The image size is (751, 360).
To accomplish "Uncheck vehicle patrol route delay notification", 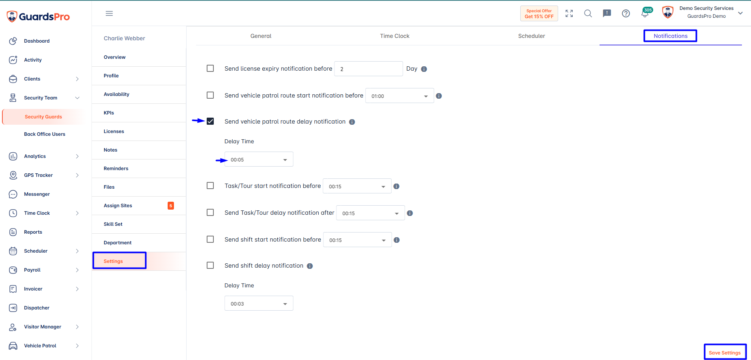I will point(210,121).
